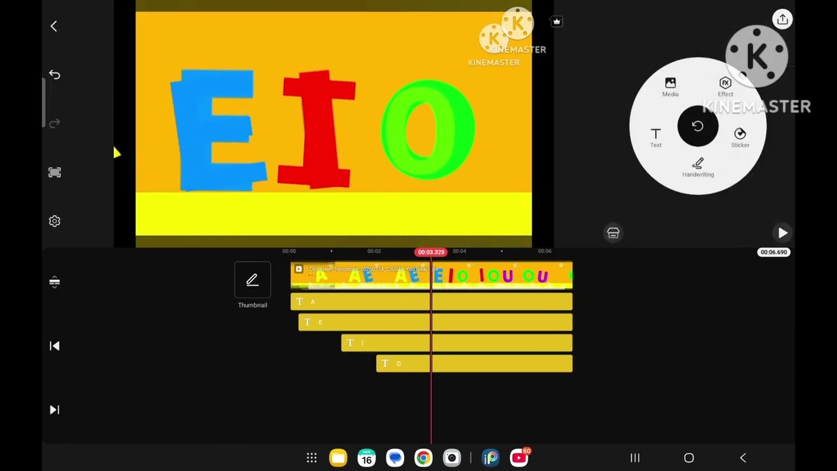The image size is (837, 471).
Task: Tap the 00:03.329 playhead time label
Action: pyautogui.click(x=431, y=252)
